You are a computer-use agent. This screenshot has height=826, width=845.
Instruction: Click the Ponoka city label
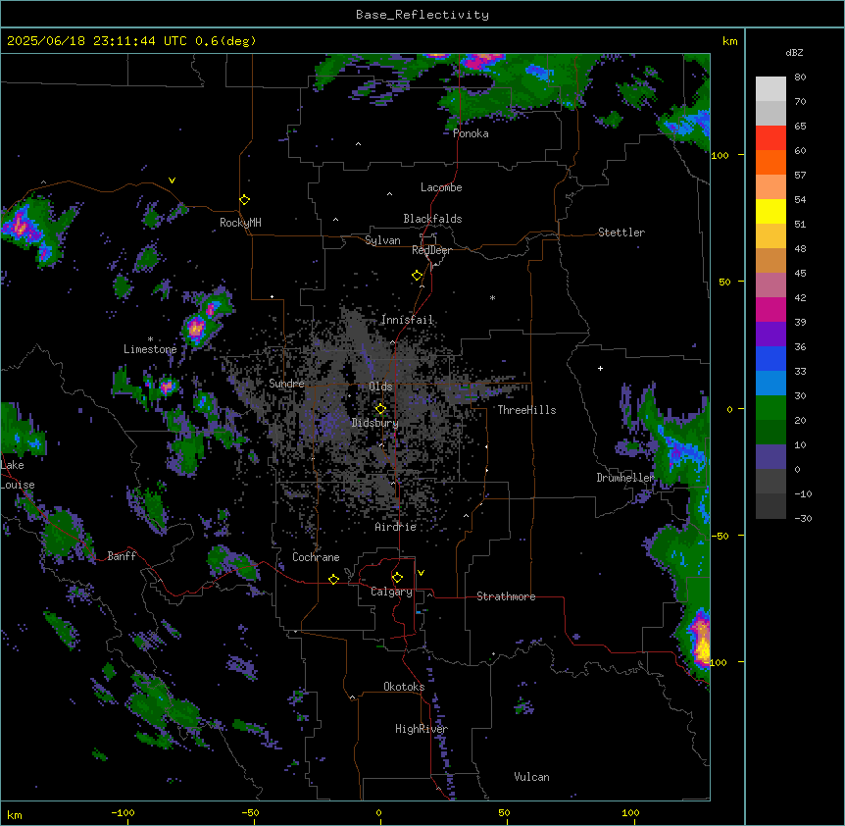point(471,133)
